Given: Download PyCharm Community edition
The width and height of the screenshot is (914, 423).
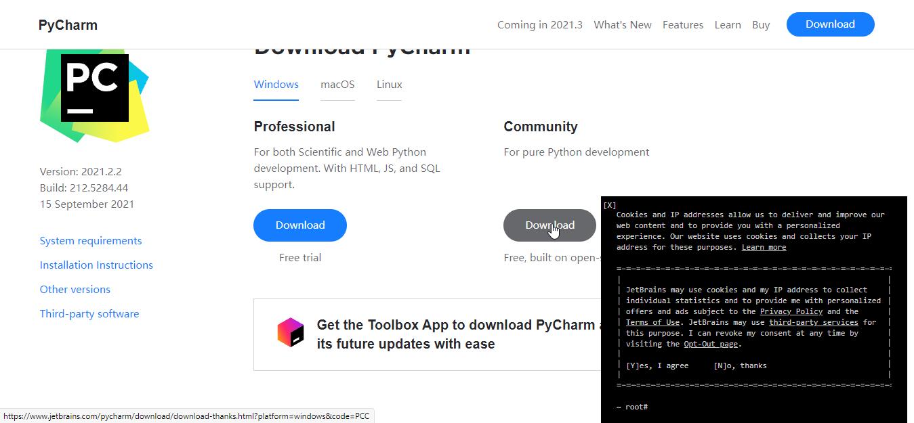Looking at the screenshot, I should coord(549,225).
